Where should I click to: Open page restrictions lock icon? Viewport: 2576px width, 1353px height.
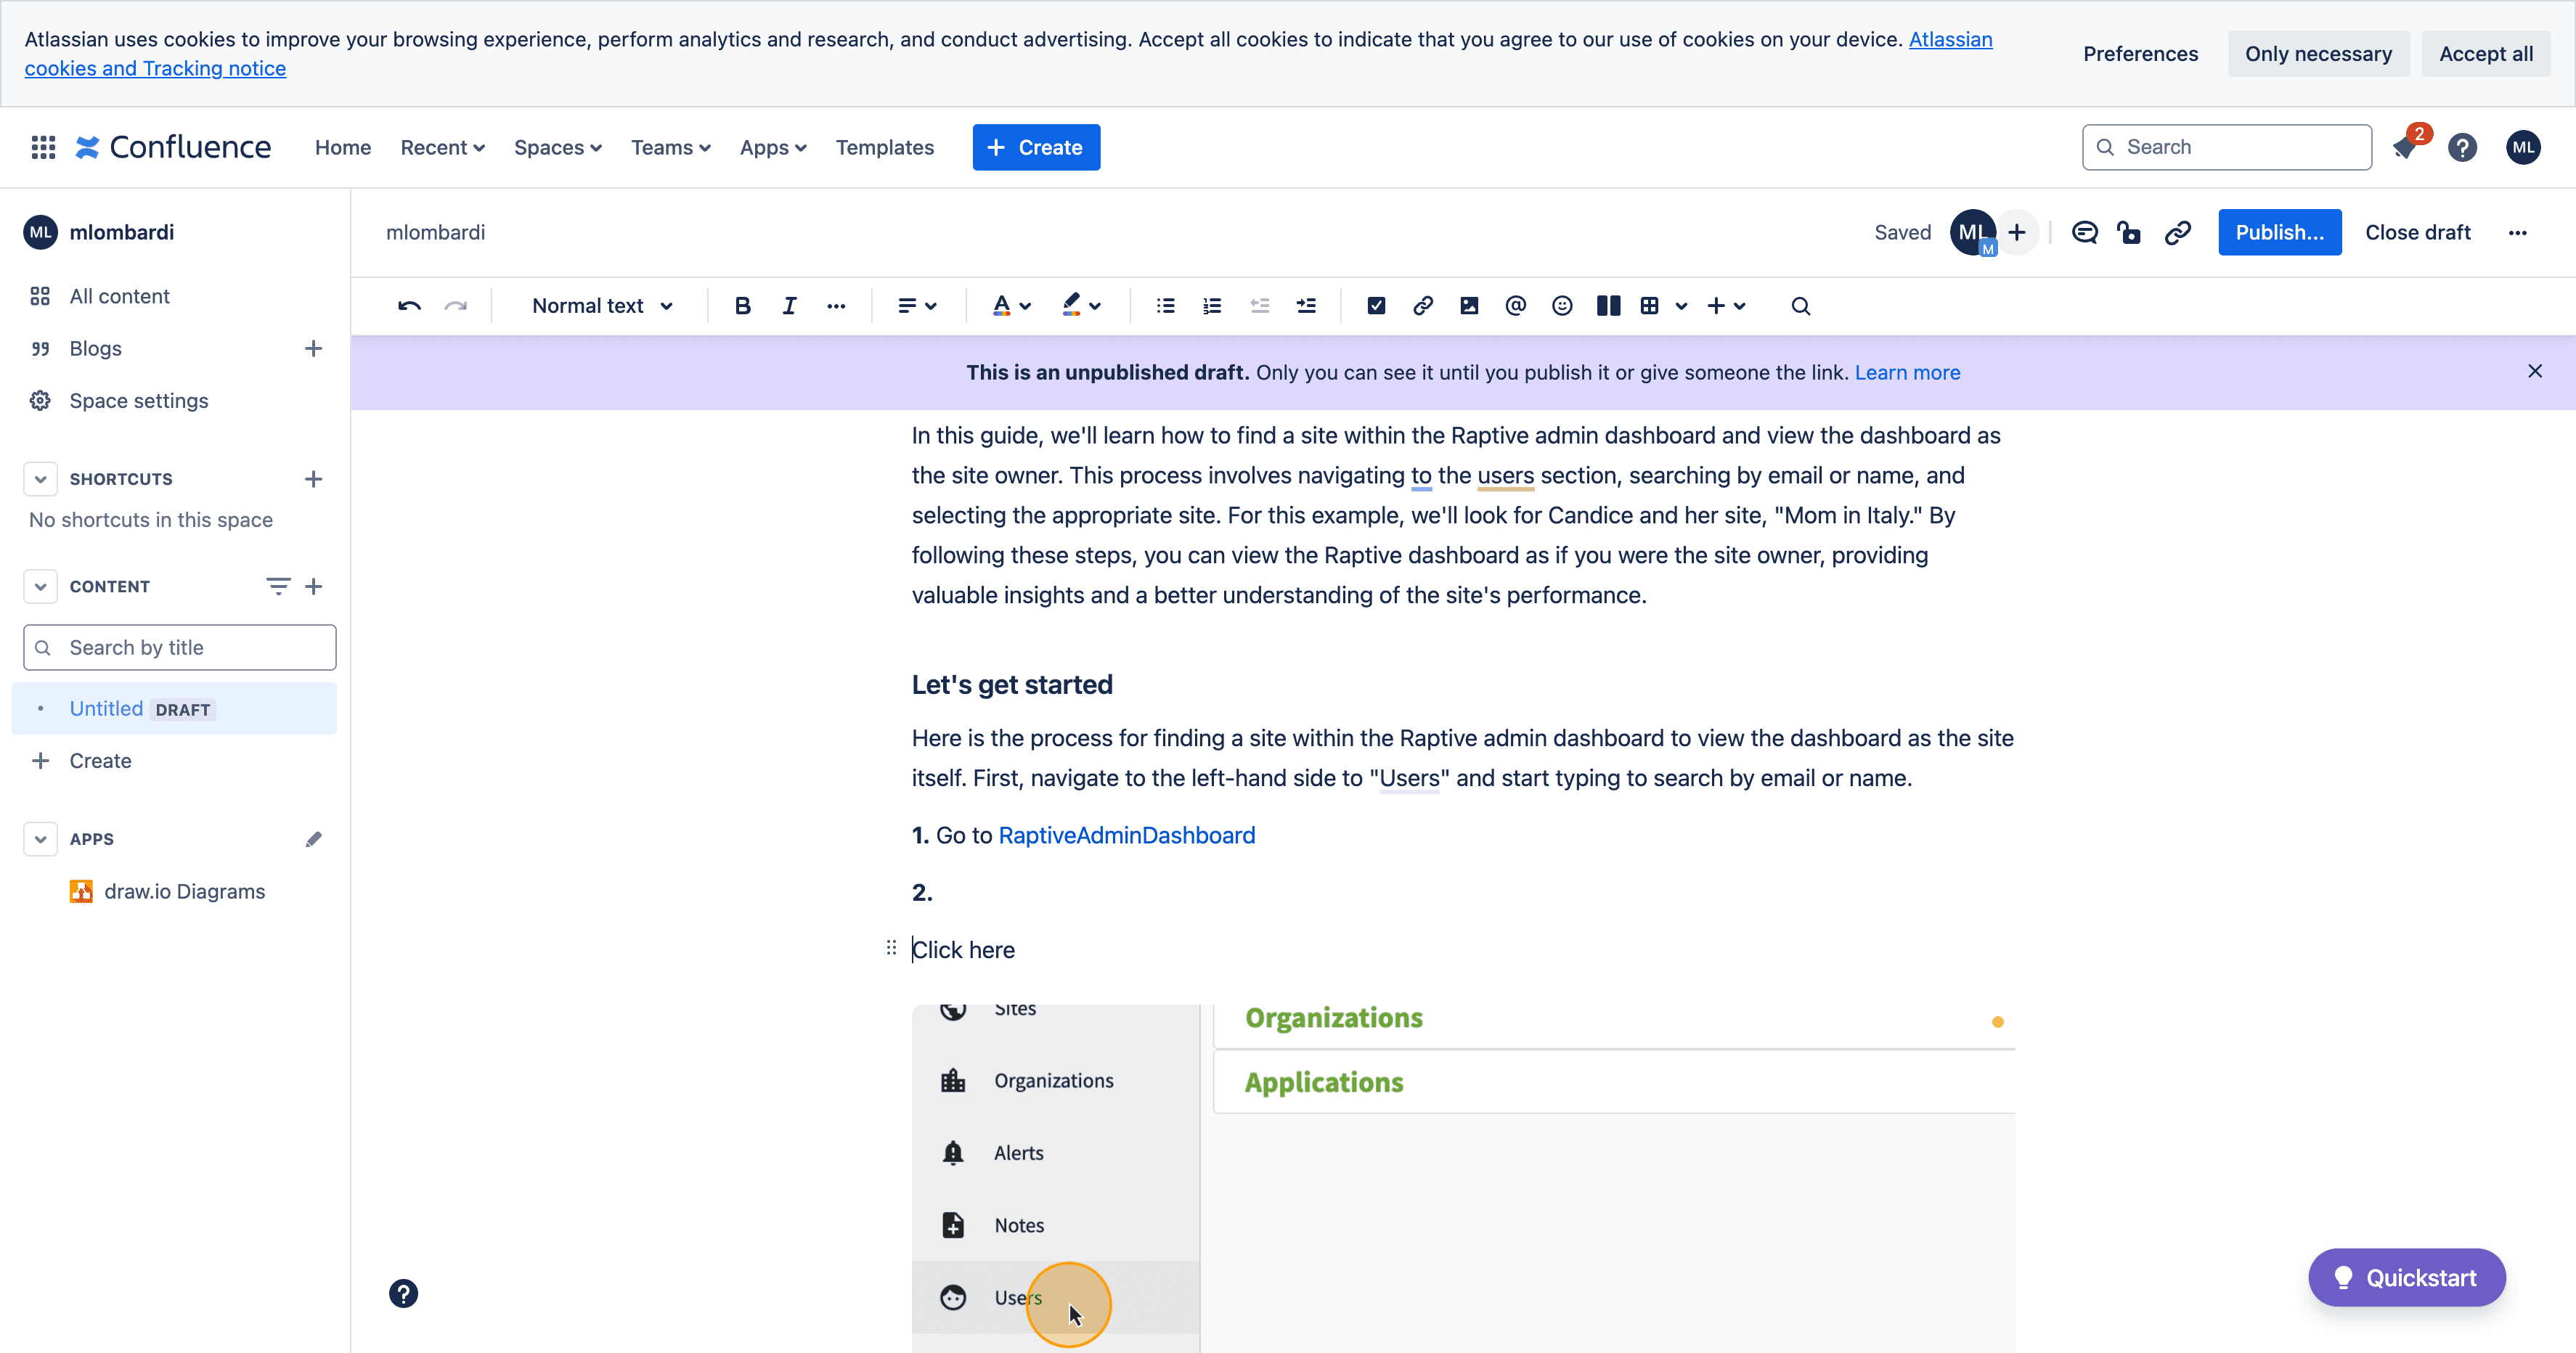point(2130,232)
